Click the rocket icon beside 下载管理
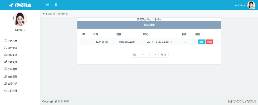This screenshot has width=258, height=105. pos(5,62)
